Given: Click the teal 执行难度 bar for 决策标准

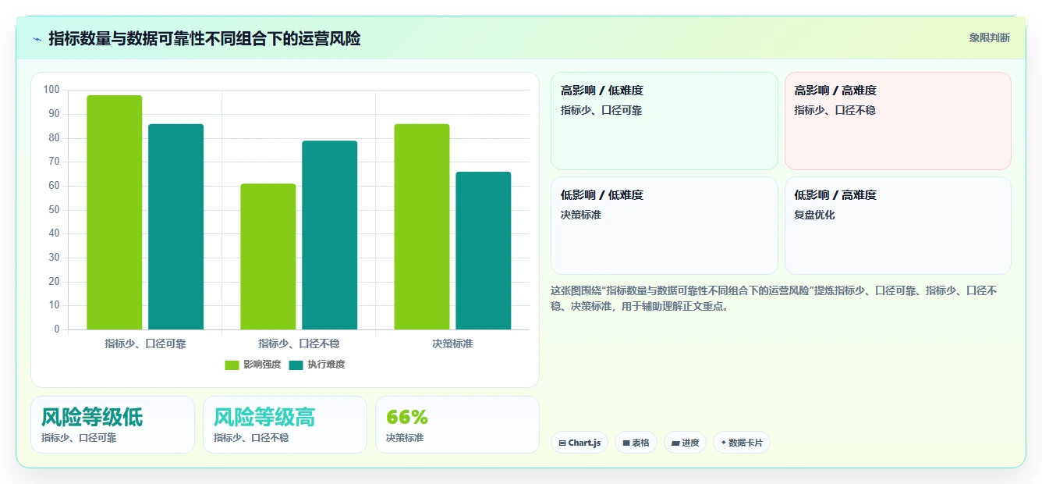Looking at the screenshot, I should pos(484,251).
